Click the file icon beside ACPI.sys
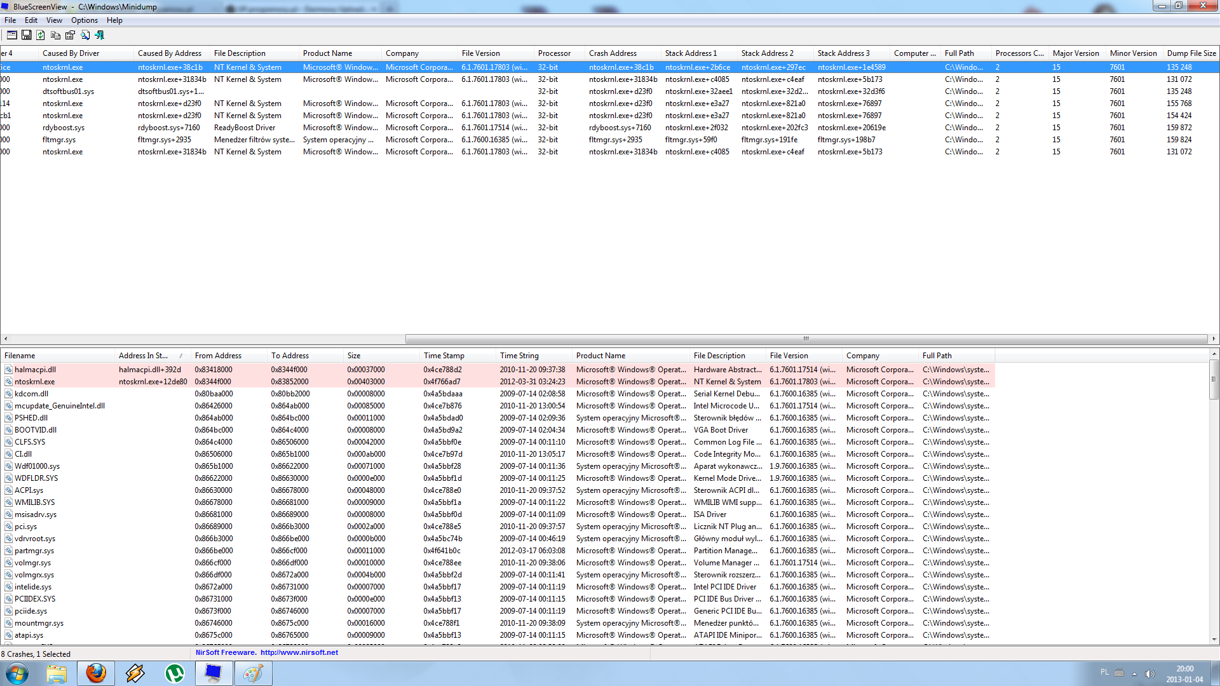 pos(8,490)
